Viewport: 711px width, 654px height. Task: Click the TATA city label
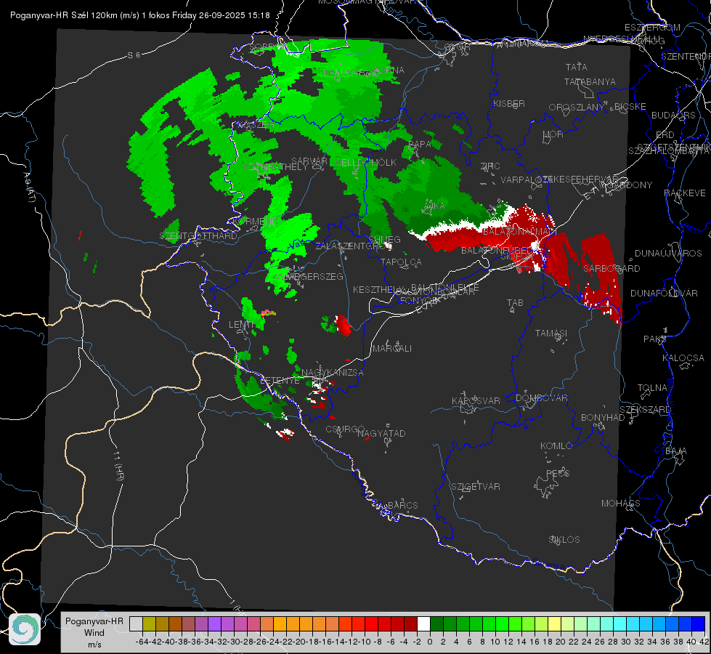(577, 67)
